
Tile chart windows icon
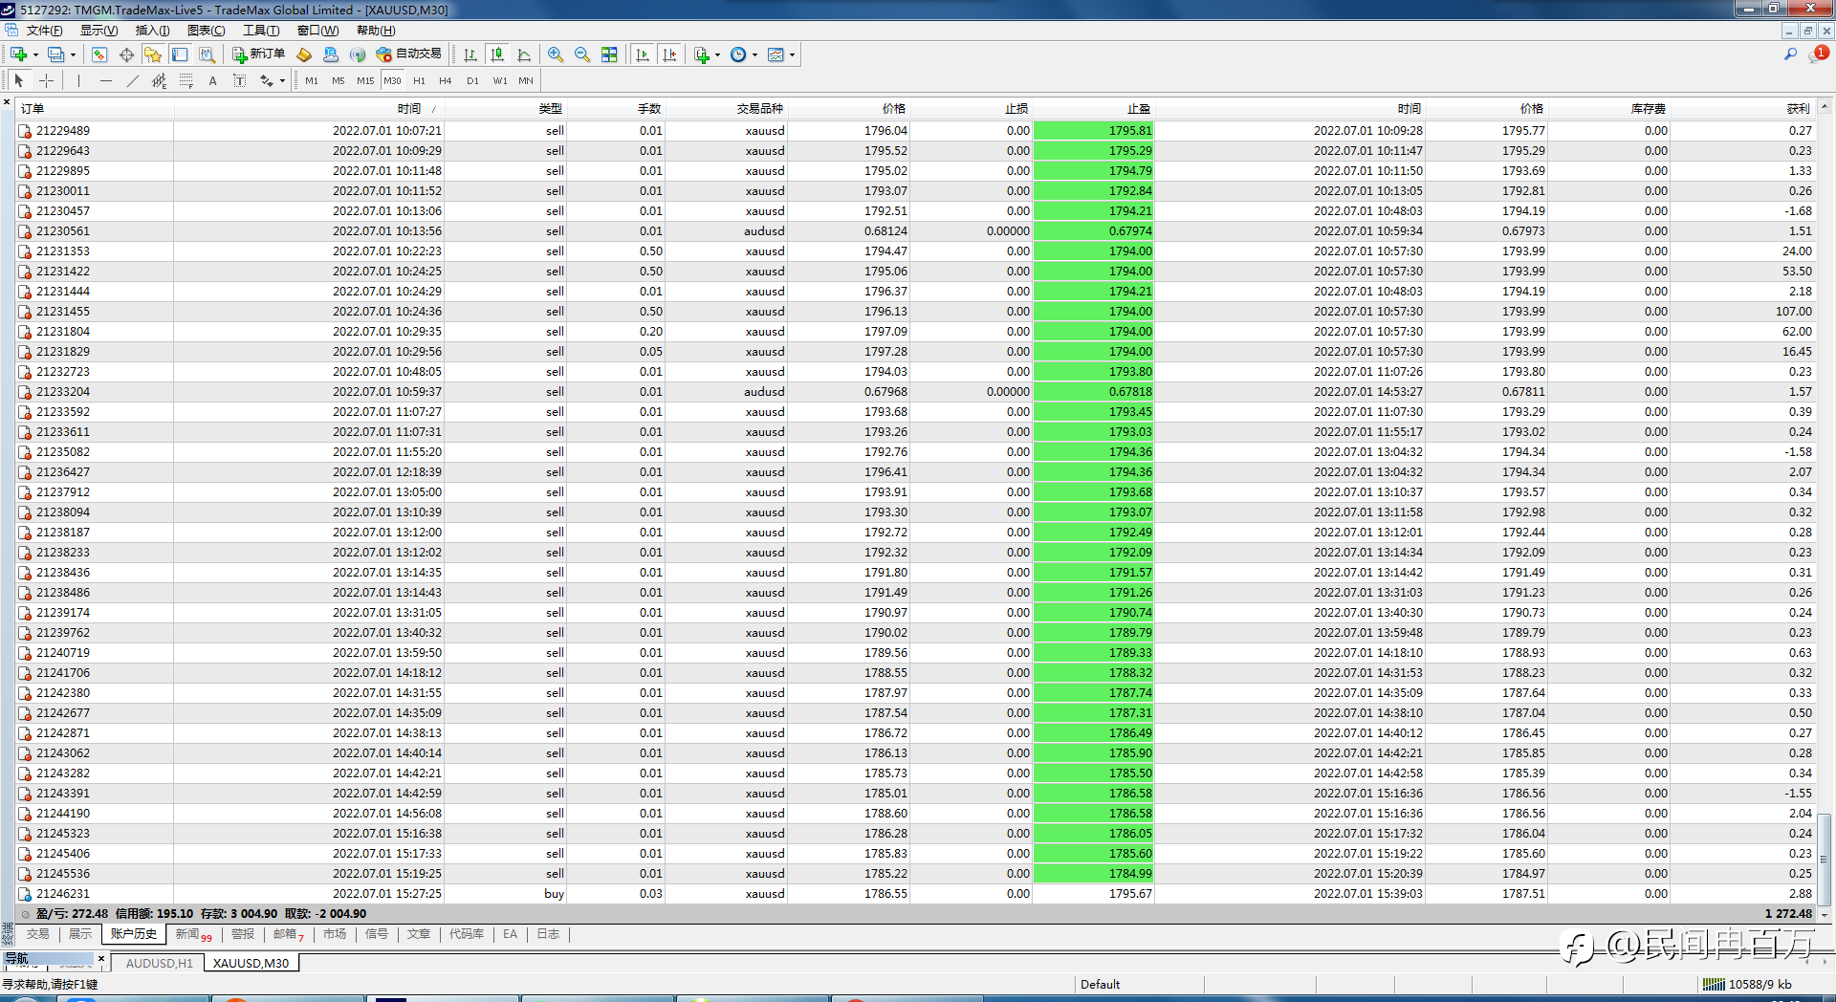tap(609, 54)
